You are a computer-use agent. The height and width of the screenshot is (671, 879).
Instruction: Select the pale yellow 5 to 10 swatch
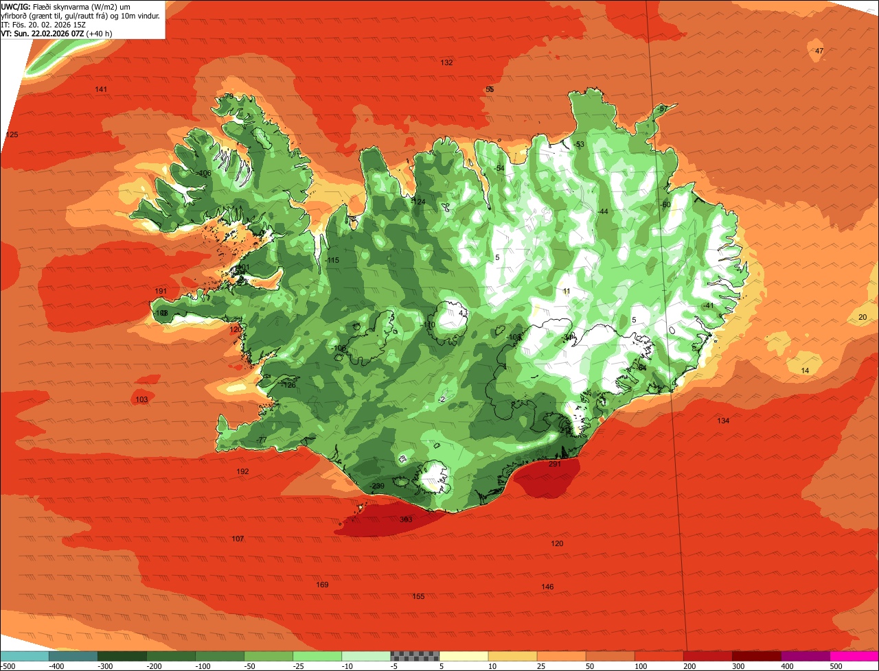coord(464,656)
